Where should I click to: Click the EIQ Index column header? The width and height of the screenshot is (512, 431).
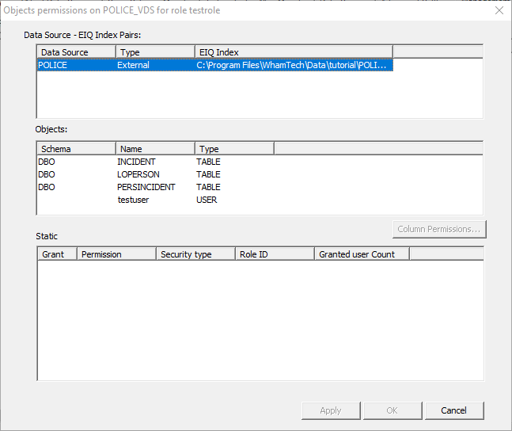(293, 52)
